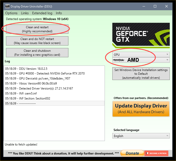176x161 pixels.
Task: Open the Extended log menu
Action: (42, 13)
